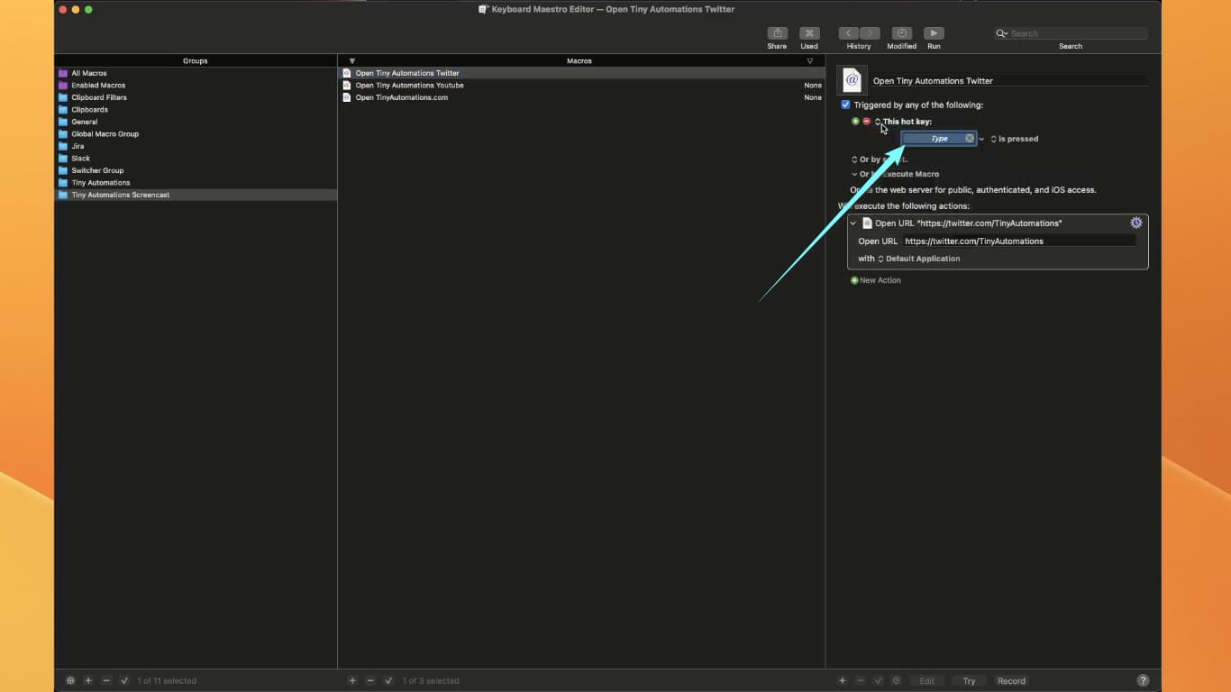
Task: Open the action gear menu
Action: 1136,223
